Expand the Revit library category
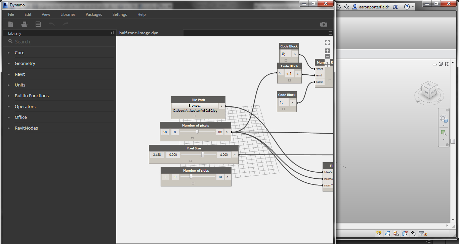Viewport: 459px width, 244px height. (9, 74)
